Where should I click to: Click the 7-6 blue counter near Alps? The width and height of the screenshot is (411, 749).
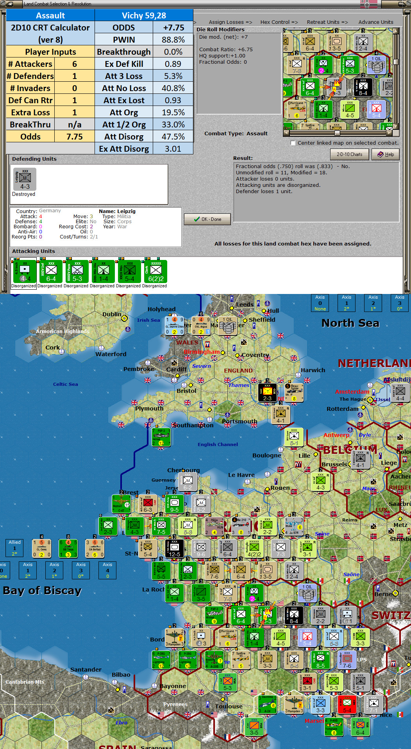pos(347,659)
